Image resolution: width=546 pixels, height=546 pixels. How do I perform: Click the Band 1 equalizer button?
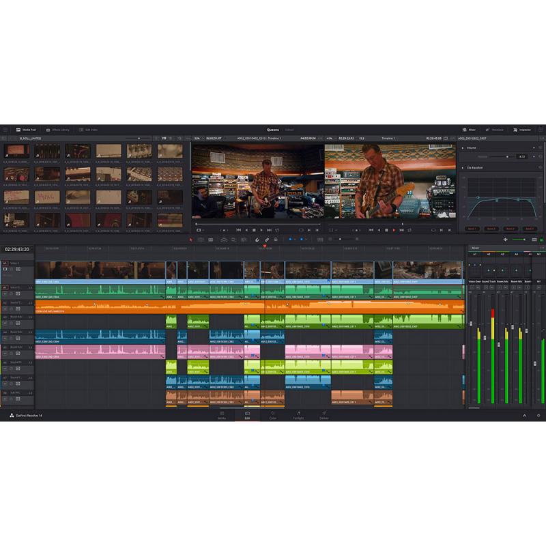click(472, 229)
